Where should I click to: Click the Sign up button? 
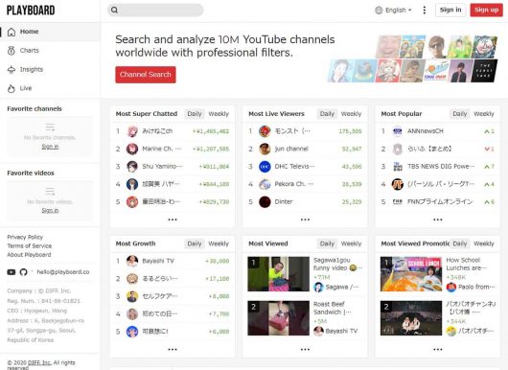coord(487,10)
